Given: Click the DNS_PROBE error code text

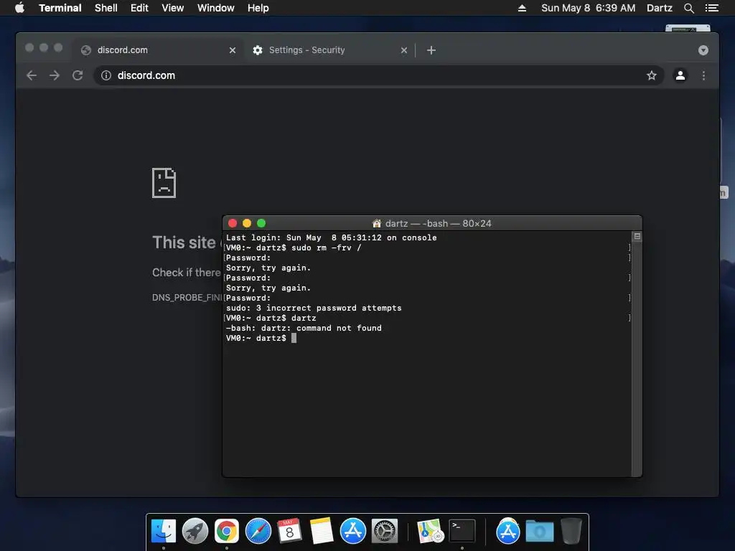Looking at the screenshot, I should [x=187, y=298].
